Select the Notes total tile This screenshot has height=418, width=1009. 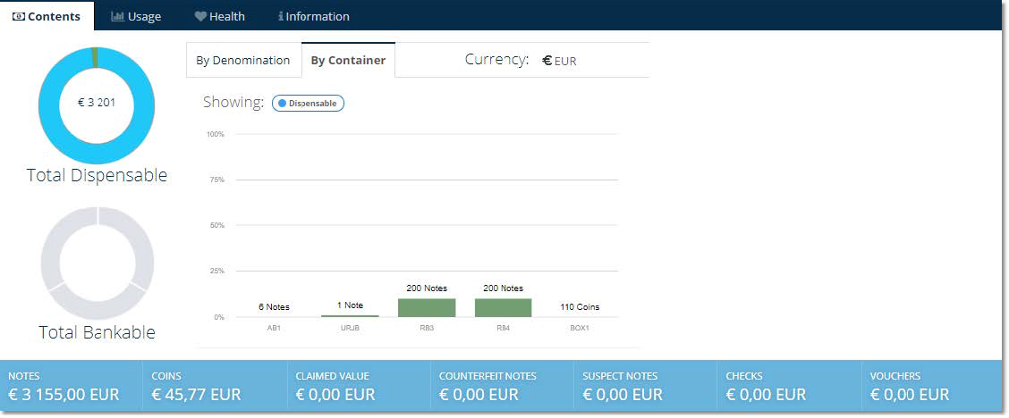click(72, 386)
